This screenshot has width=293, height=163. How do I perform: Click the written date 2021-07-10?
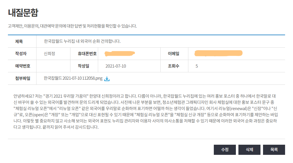click(116, 66)
